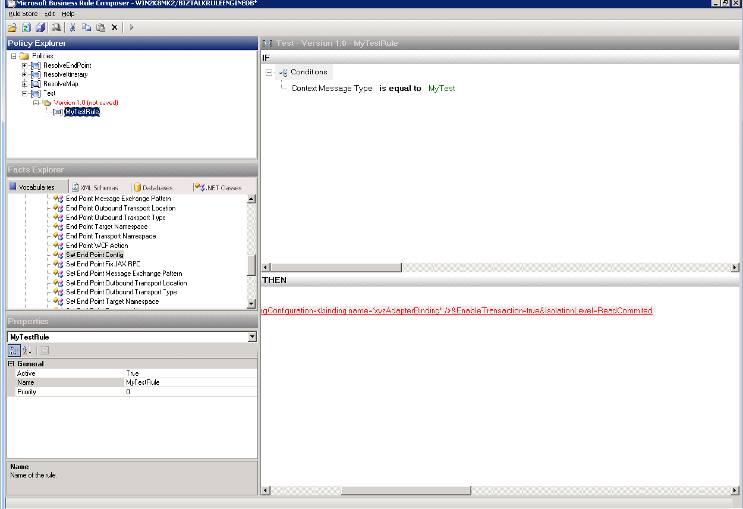
Task: Select End Point Outbound Transport Type
Action: click(115, 218)
